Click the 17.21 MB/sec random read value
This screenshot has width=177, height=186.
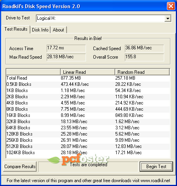[128, 153]
